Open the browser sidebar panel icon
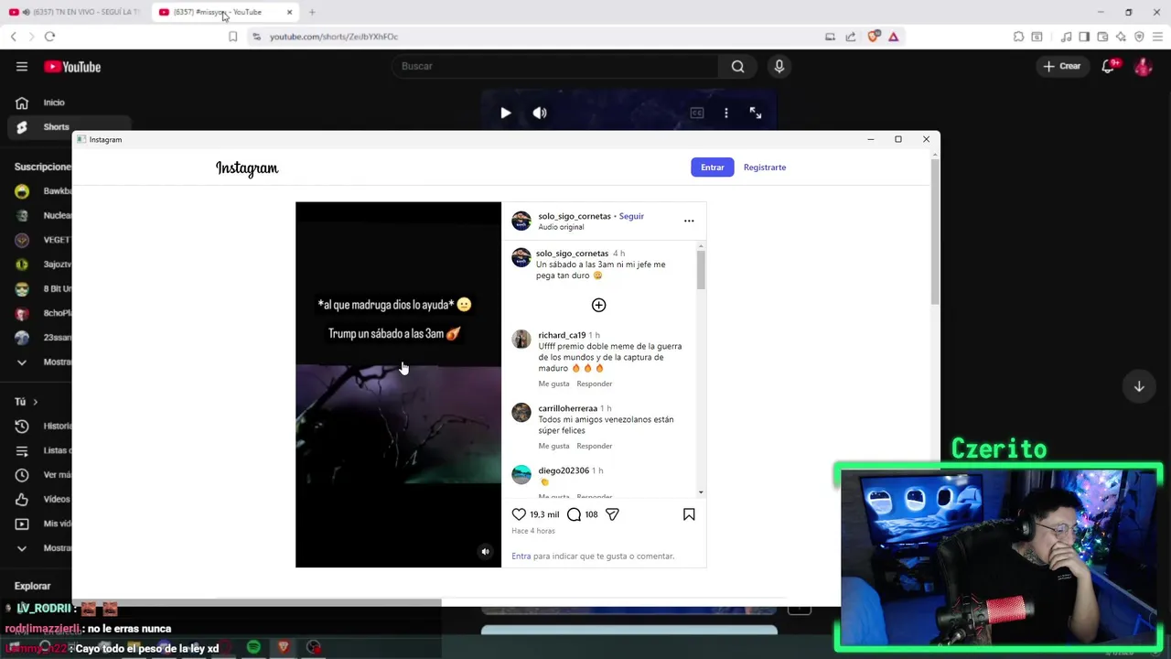 (1084, 37)
